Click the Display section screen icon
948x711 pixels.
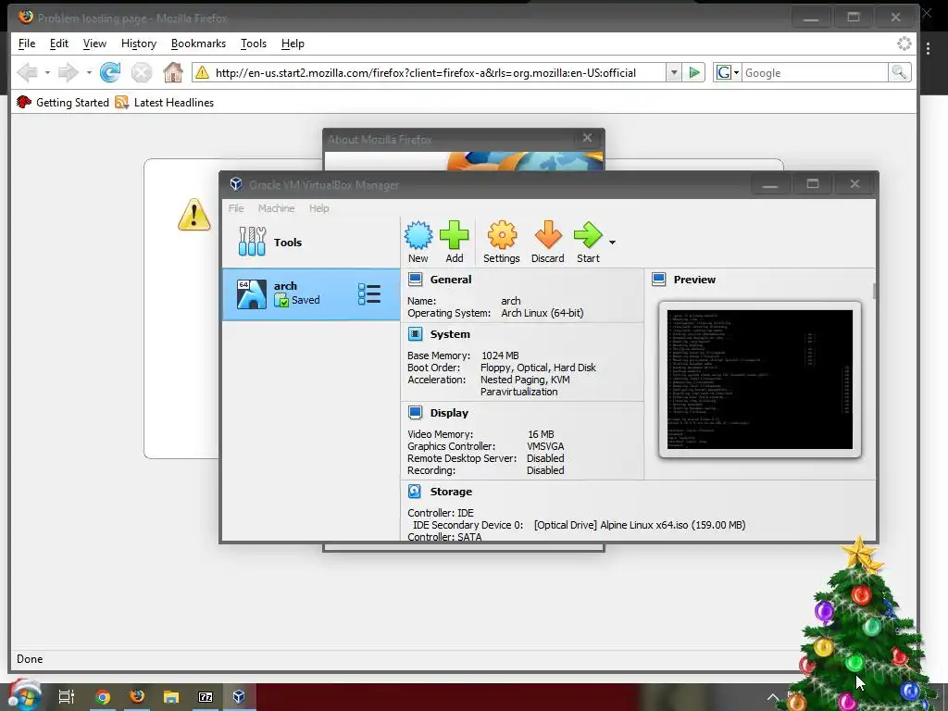(415, 413)
